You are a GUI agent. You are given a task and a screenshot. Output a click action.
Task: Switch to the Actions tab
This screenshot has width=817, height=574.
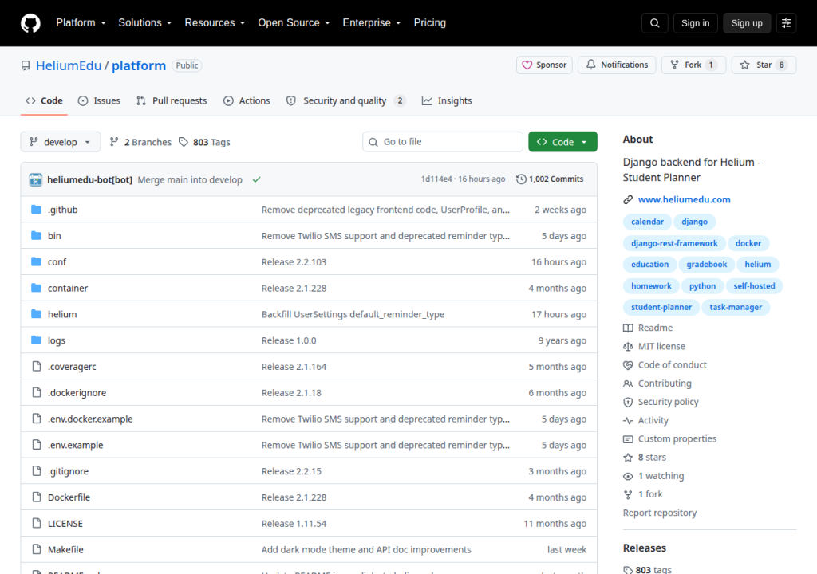[247, 100]
